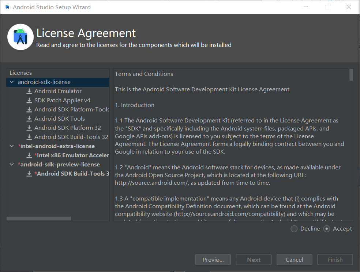This screenshot has height=272, width=360.
Task: Click the Terms and Conditions heading
Action: (144, 74)
